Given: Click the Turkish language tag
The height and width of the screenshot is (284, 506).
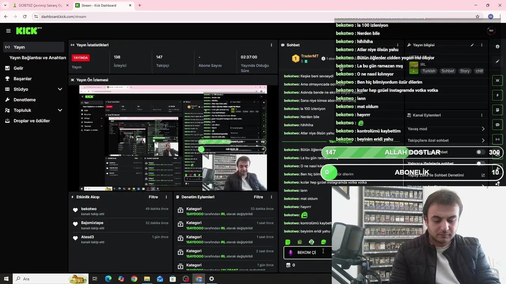Looking at the screenshot, I should (429, 71).
